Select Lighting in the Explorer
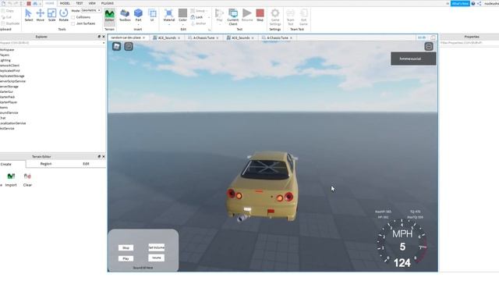499x281 pixels. pos(5,60)
